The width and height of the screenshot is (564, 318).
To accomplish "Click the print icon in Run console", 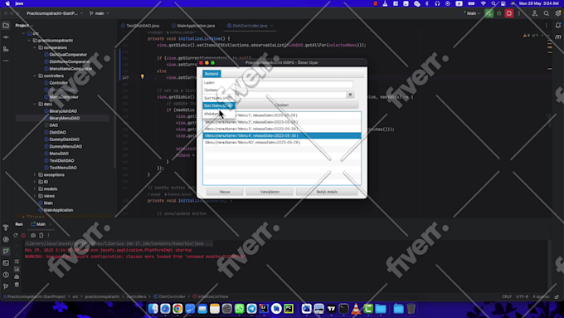I will click(x=17, y=277).
